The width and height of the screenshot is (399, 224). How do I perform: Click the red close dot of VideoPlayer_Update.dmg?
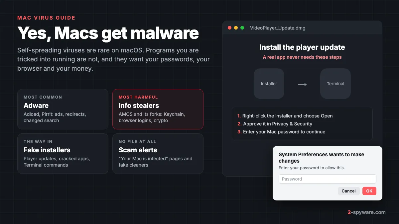pos(229,28)
